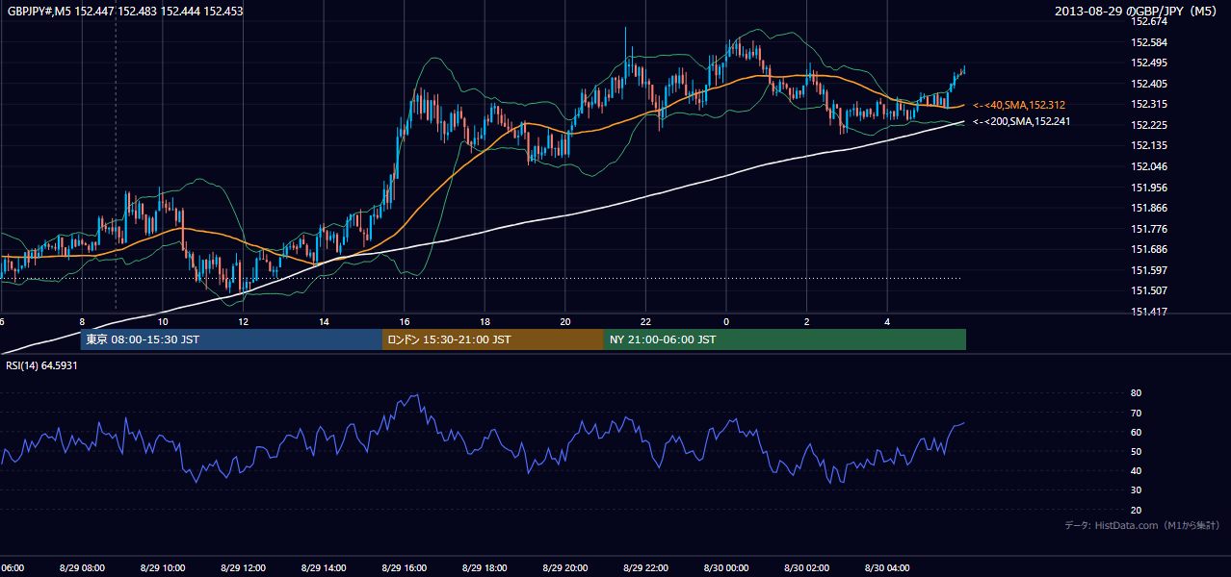Click the 200 SMA label 152.241
Image resolution: width=1231 pixels, height=577 pixels.
[x=1021, y=122]
